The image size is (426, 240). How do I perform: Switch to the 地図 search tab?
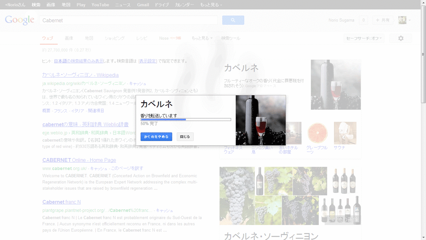pyautogui.click(x=89, y=38)
